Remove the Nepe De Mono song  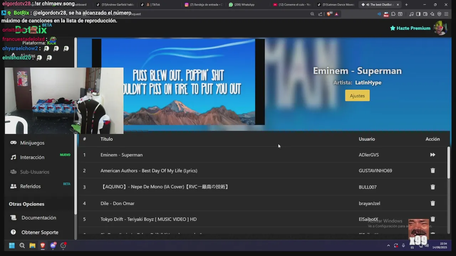(x=432, y=187)
